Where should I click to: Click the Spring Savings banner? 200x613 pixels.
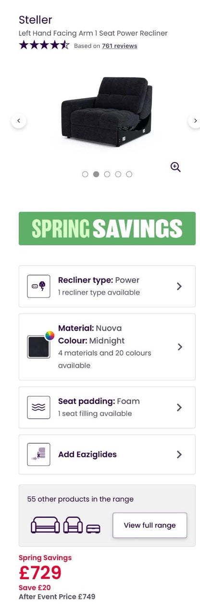pos(107,228)
